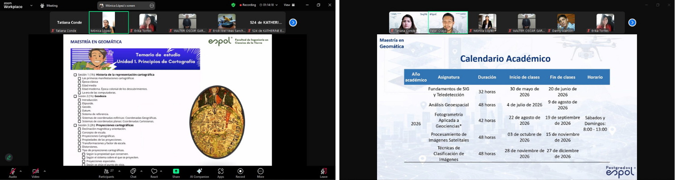Viewport: 675px width, 180px height.
Task: Click the Meeting people icon in title bar
Action: (42, 5)
